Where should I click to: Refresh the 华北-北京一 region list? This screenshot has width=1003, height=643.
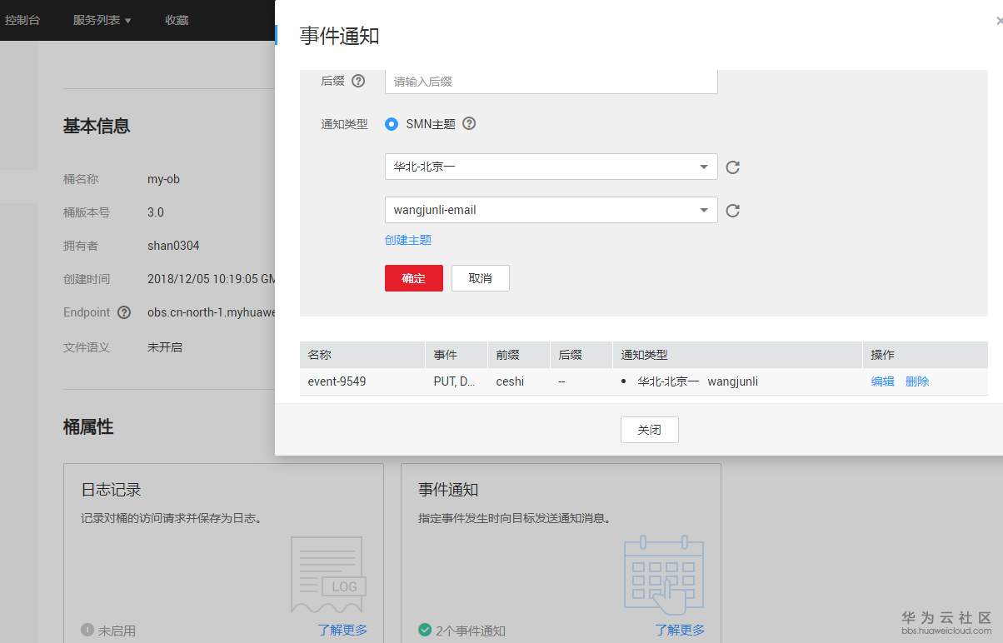(x=733, y=167)
